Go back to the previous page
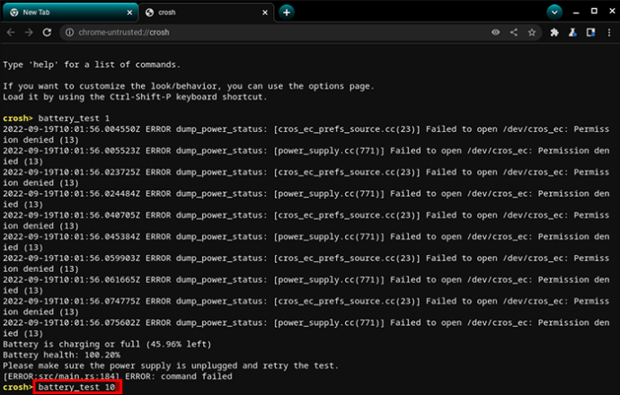 coord(11,32)
